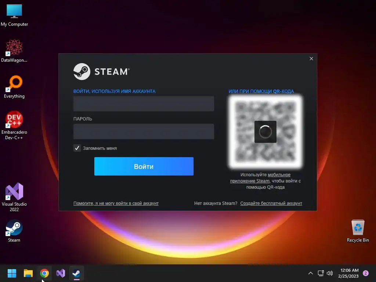Click the ИЛИ ПРИ ПОМОЩИ QR-КОДА heading
This screenshot has width=376, height=282.
(261, 91)
